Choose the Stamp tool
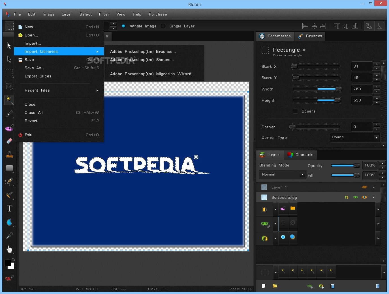This screenshot has height=294, width=389. coord(9,154)
